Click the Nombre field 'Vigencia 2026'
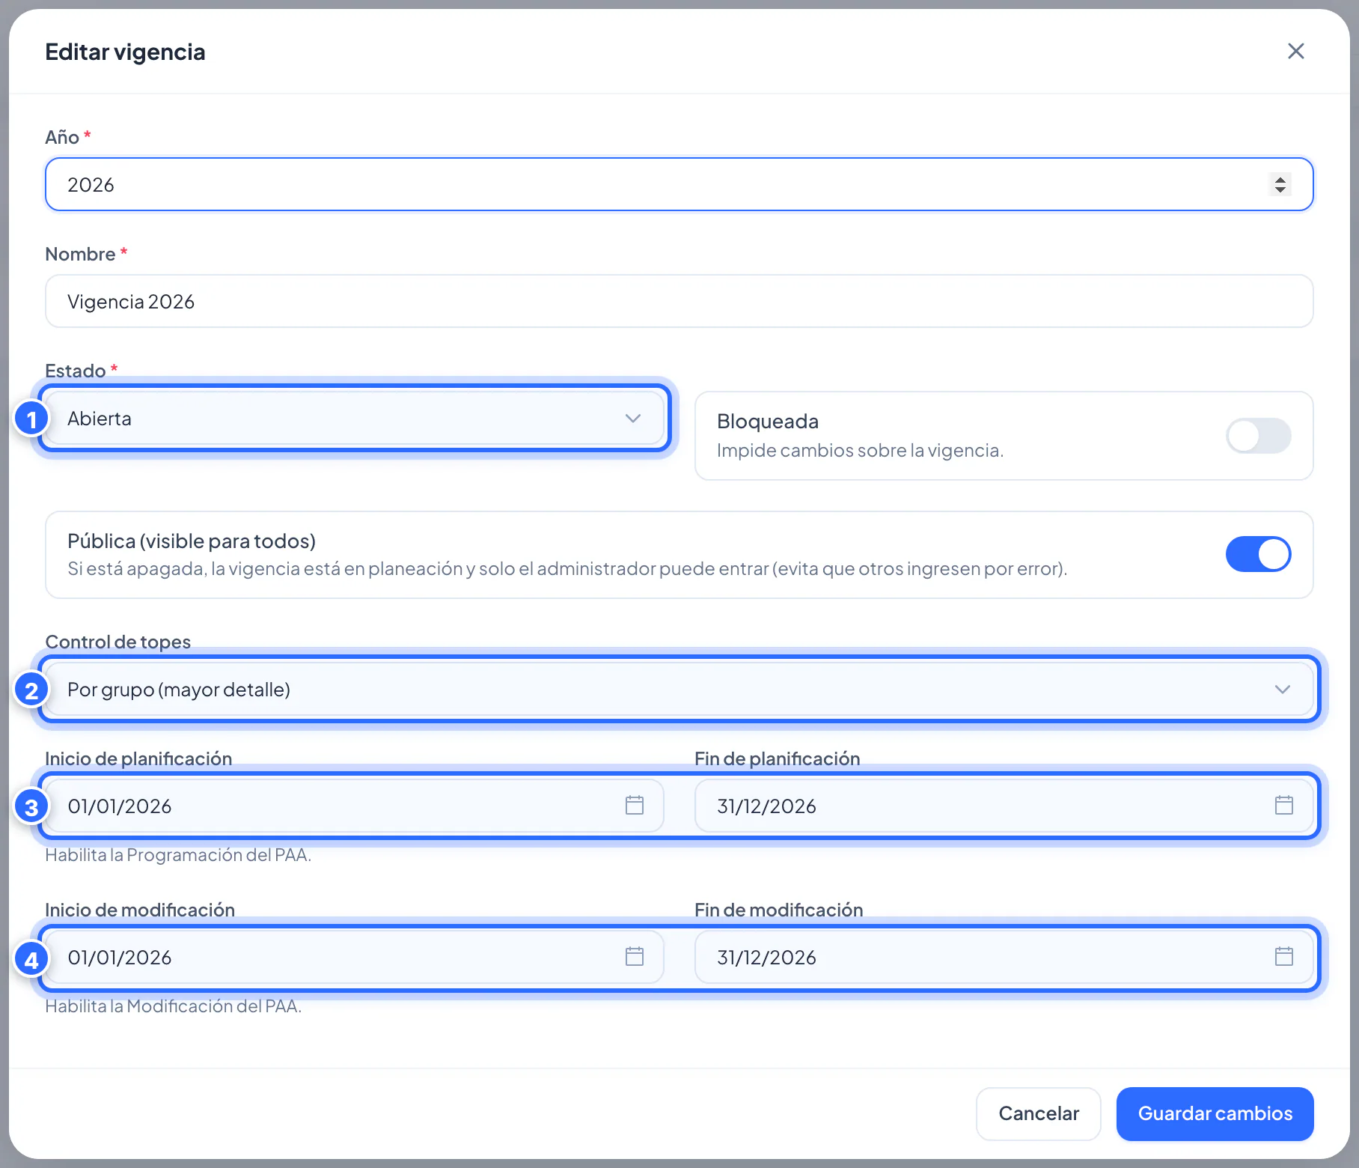The width and height of the screenshot is (1359, 1168). (x=679, y=301)
